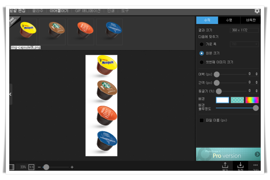Open the 도구 menu tab

click(125, 11)
